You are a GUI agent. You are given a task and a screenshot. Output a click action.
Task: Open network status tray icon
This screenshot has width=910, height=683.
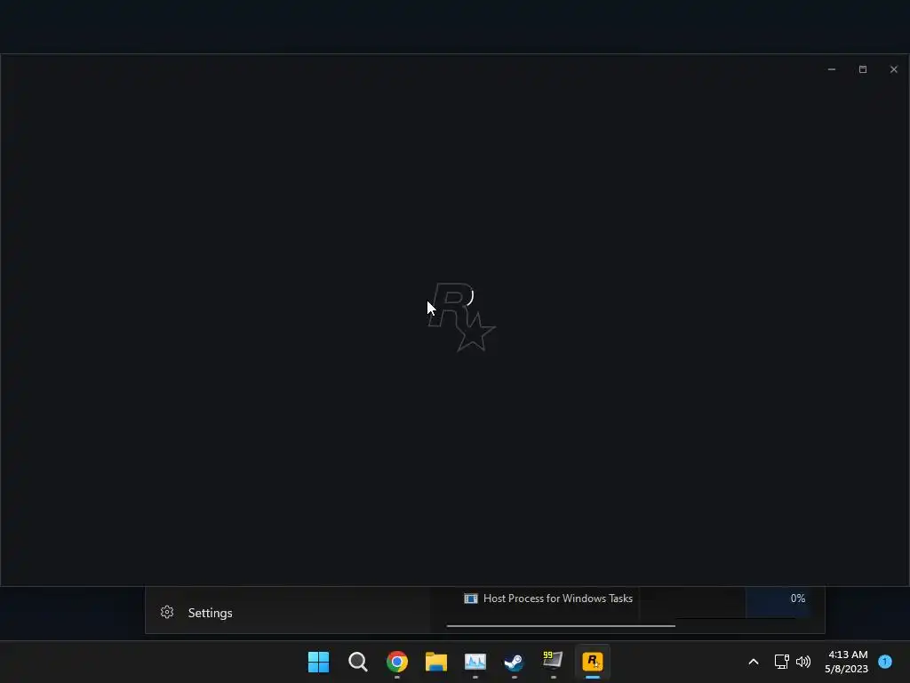pos(781,662)
